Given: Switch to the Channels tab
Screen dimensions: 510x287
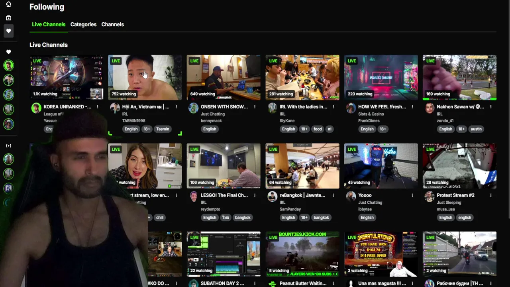Looking at the screenshot, I should (112, 24).
